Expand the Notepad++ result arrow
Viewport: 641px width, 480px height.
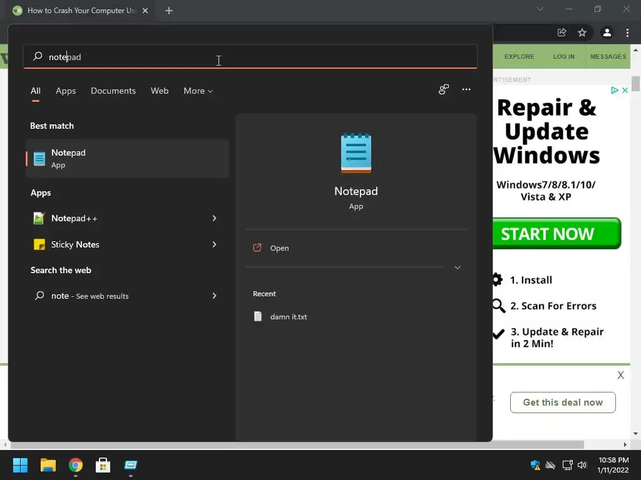pyautogui.click(x=214, y=218)
